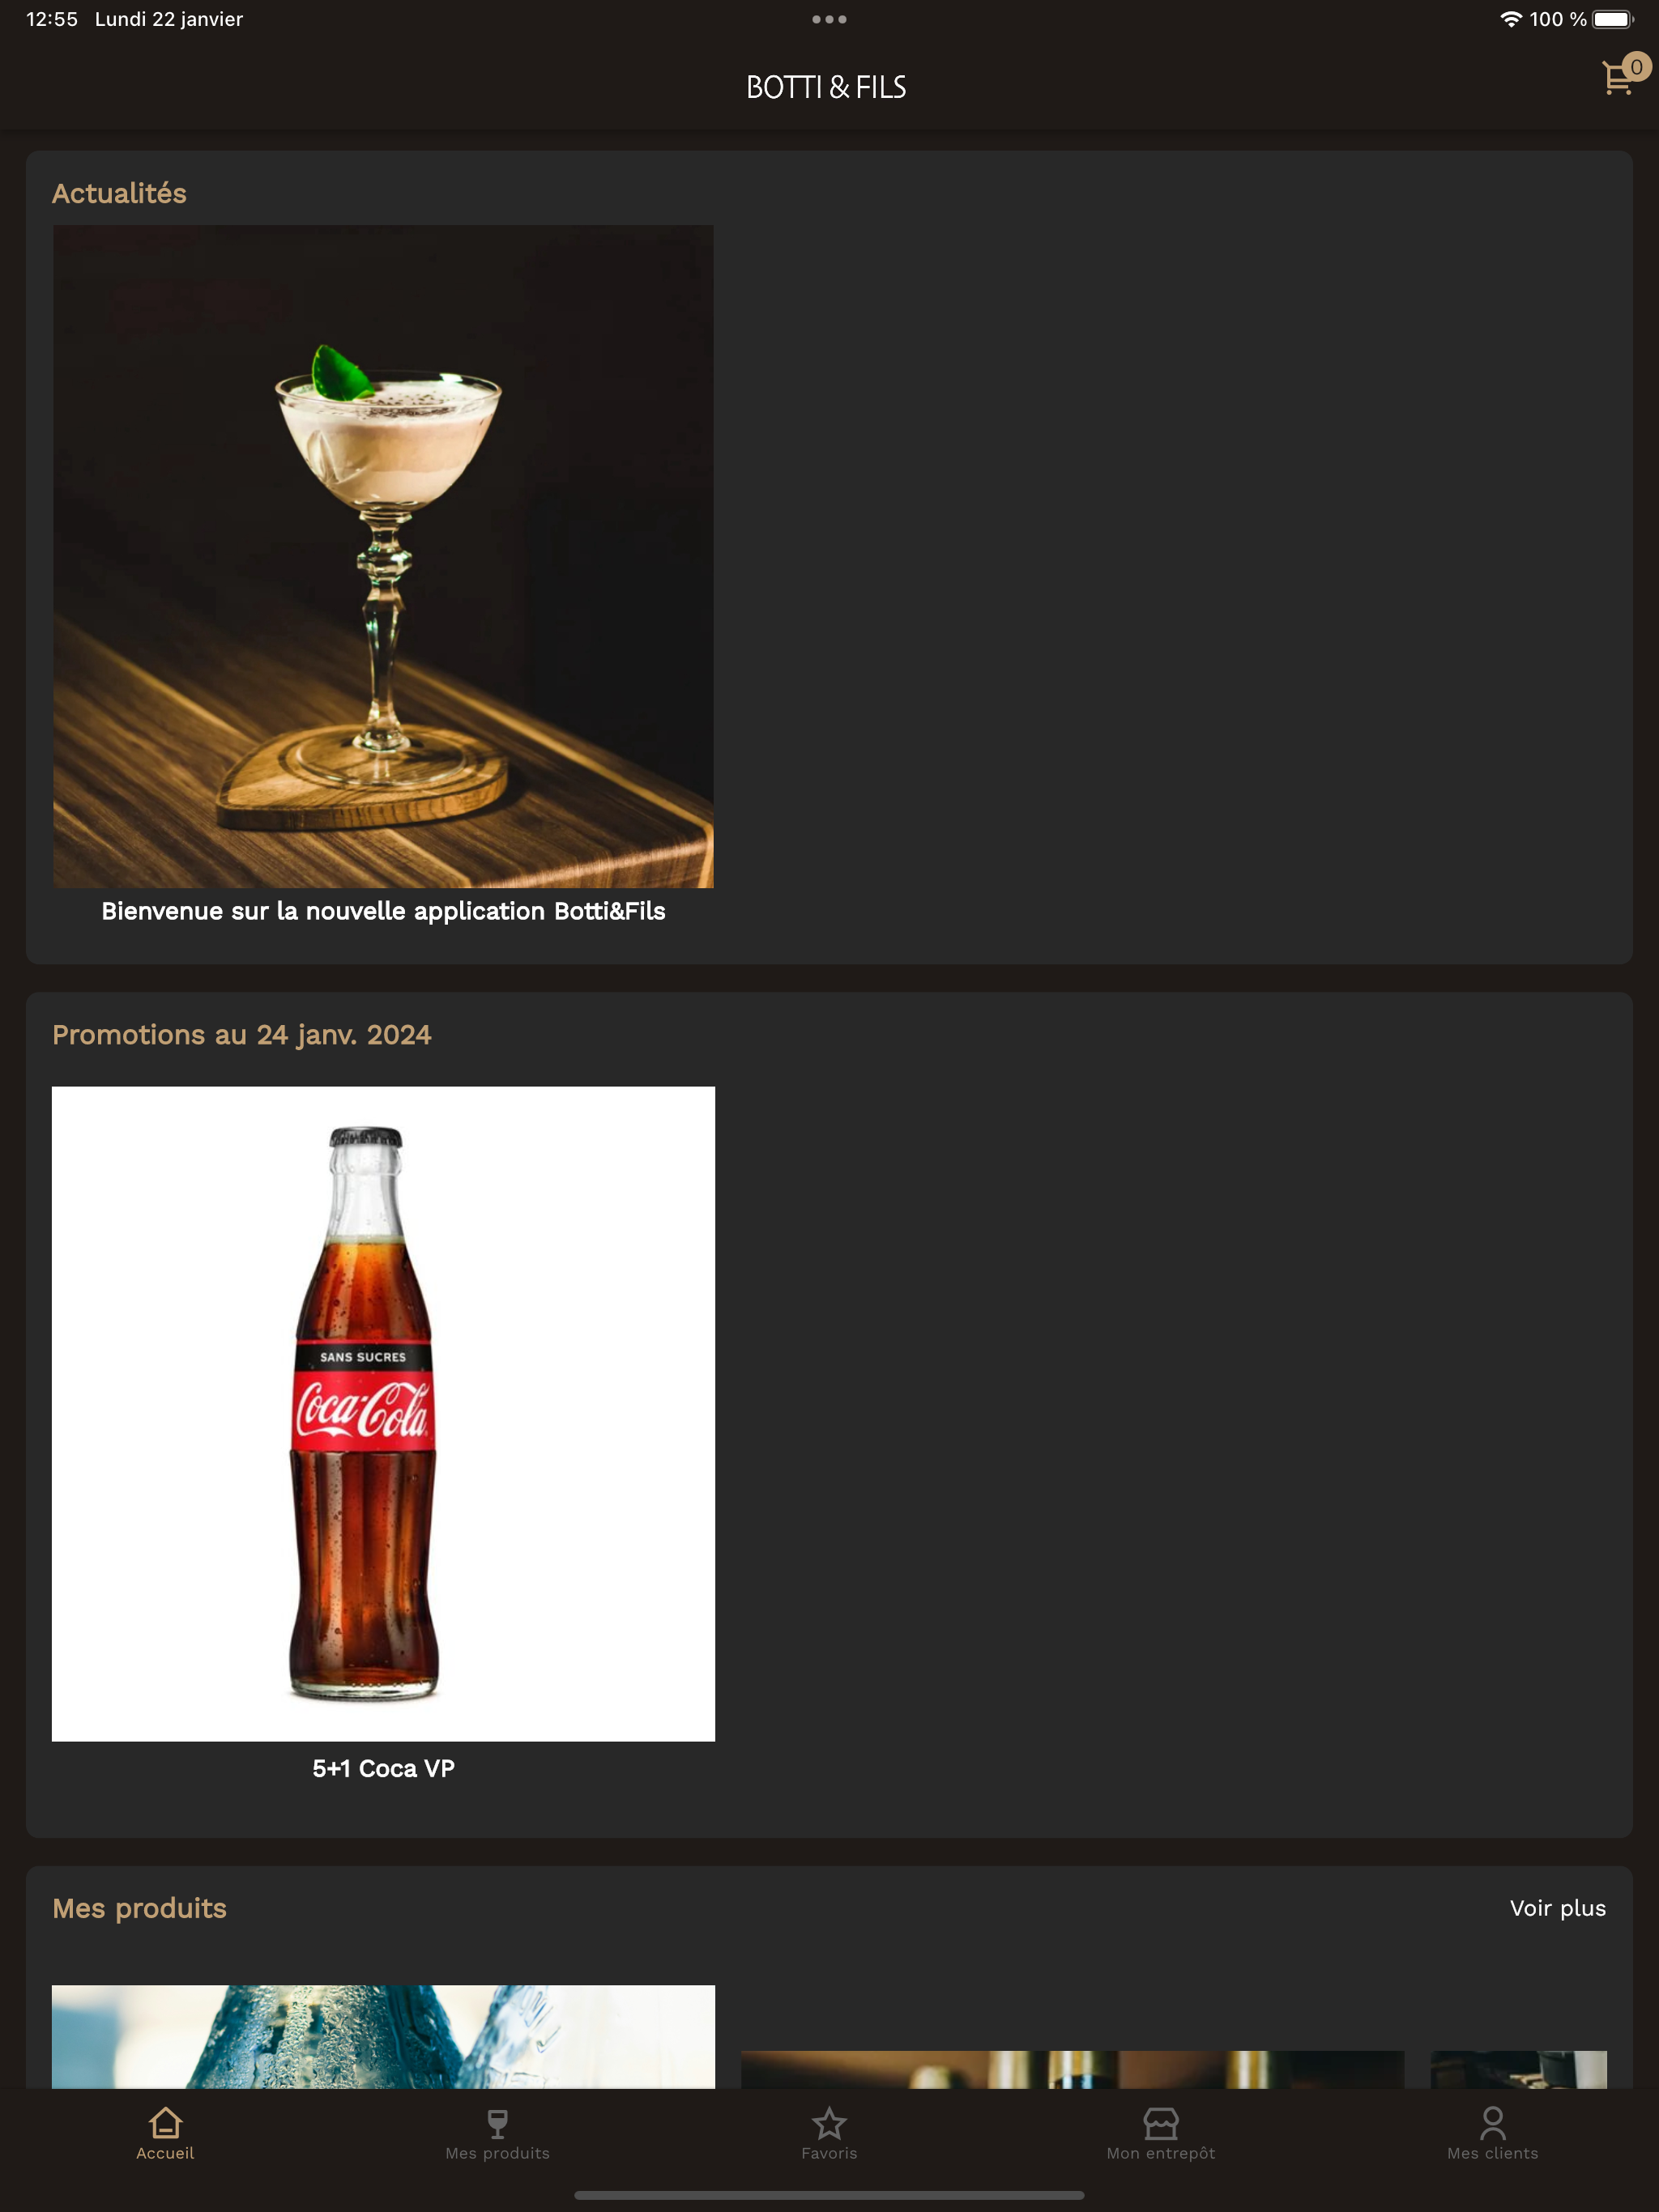Open Mon entrepôt warehouse icon

coord(1161,2122)
